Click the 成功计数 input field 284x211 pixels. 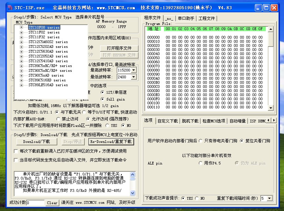(35, 203)
